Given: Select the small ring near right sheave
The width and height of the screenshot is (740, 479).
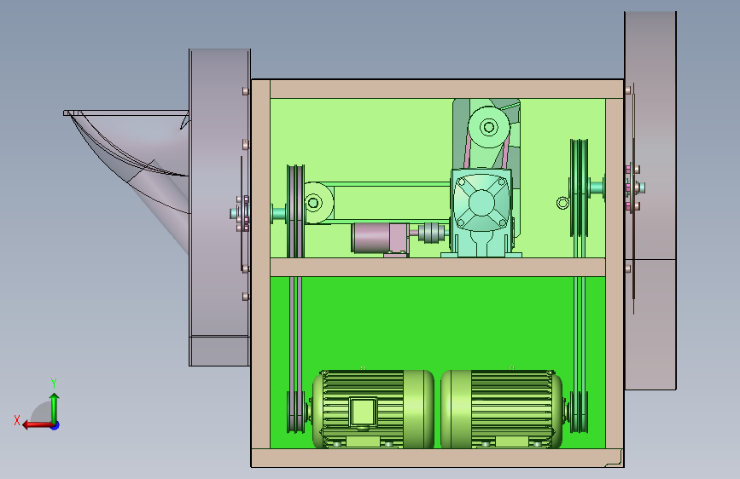Looking at the screenshot, I should tap(562, 203).
